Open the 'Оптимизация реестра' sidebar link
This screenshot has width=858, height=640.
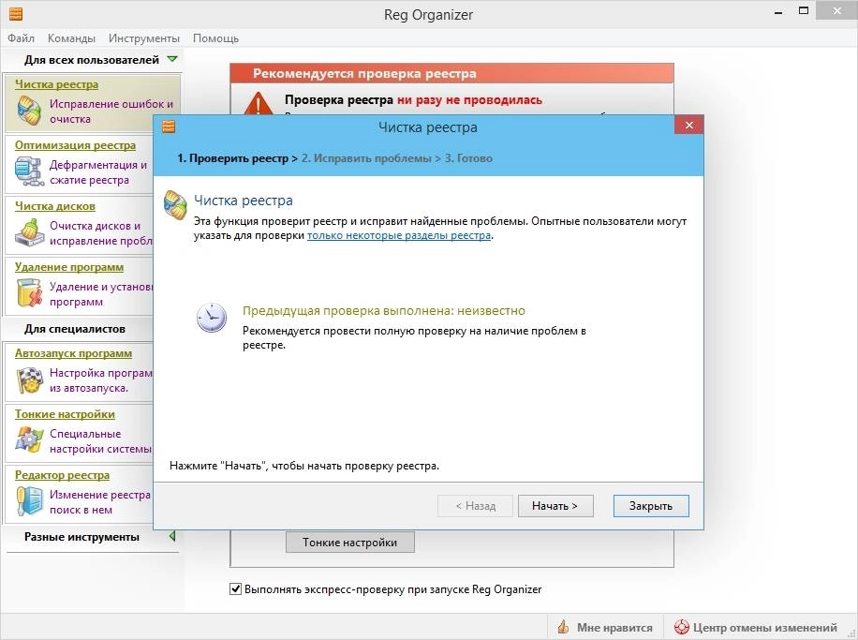[x=76, y=145]
